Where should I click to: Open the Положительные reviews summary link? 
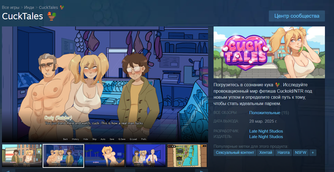pos(265,113)
